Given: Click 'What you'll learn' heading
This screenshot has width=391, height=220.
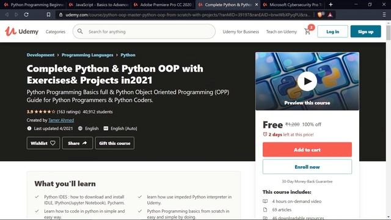Looking at the screenshot, I should click(x=65, y=183).
